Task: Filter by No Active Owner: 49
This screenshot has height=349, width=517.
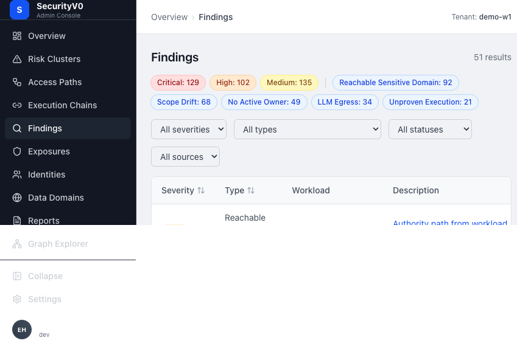Action: (x=264, y=102)
